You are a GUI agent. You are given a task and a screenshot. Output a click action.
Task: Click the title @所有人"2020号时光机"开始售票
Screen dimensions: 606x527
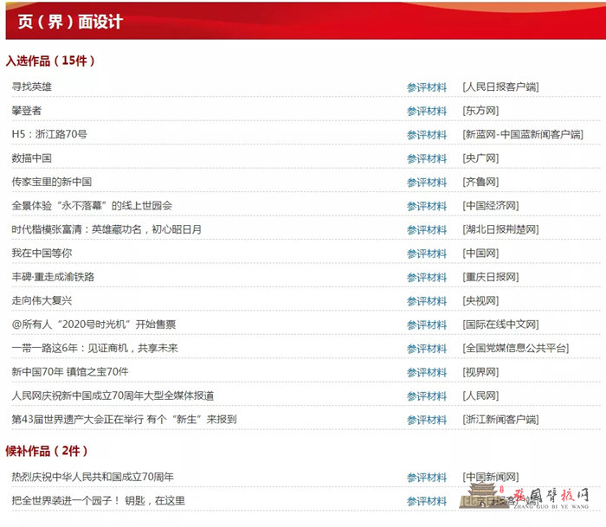point(93,325)
